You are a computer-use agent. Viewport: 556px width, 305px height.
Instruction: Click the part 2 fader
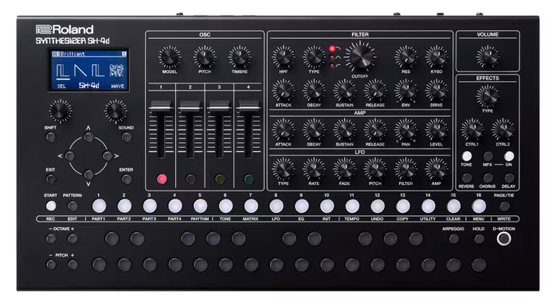pos(190,107)
